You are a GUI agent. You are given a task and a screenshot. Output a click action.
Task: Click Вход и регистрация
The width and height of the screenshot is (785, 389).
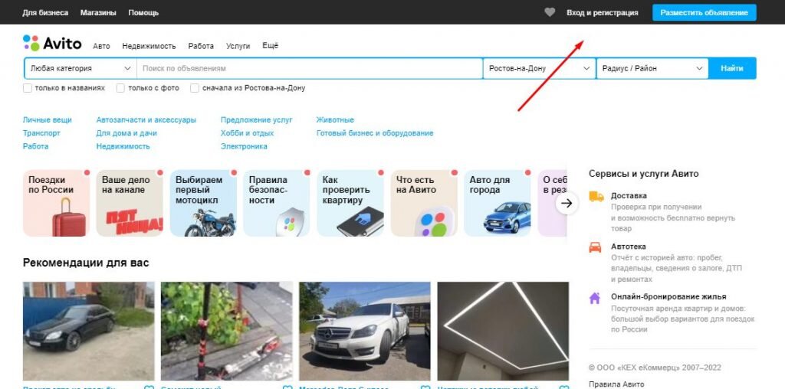point(603,12)
